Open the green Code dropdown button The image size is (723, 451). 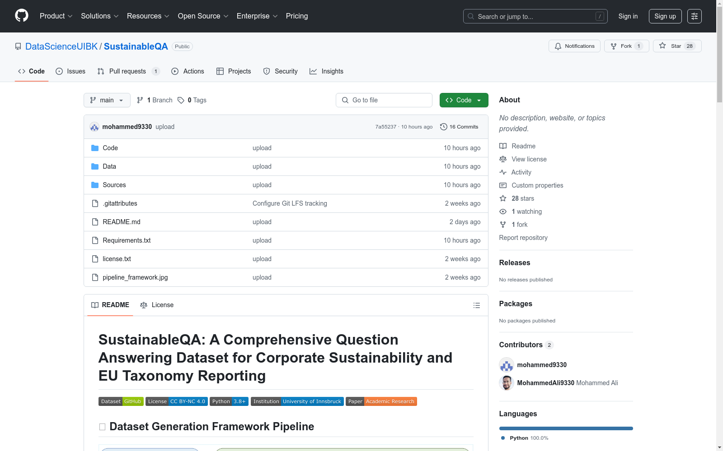point(464,100)
